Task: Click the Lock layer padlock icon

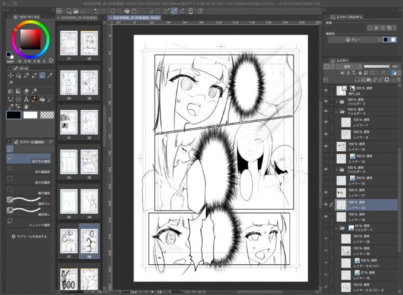Action: pyautogui.click(x=360, y=73)
